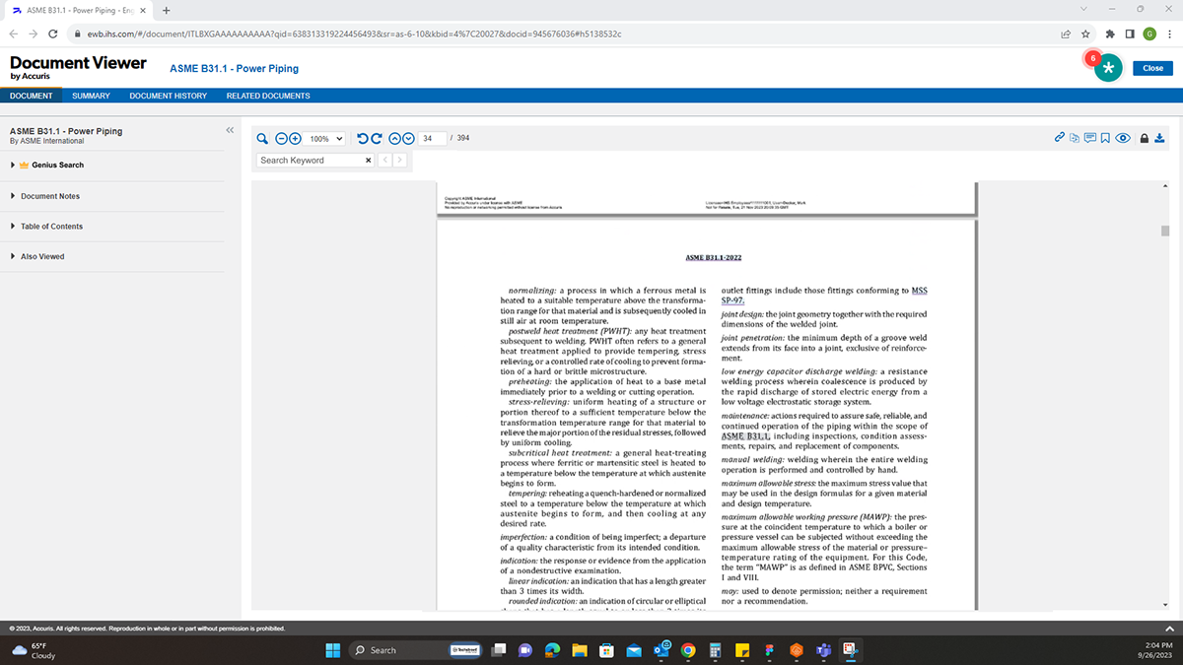1183x665 pixels.
Task: Open the comments/notes icon
Action: [x=1090, y=138]
